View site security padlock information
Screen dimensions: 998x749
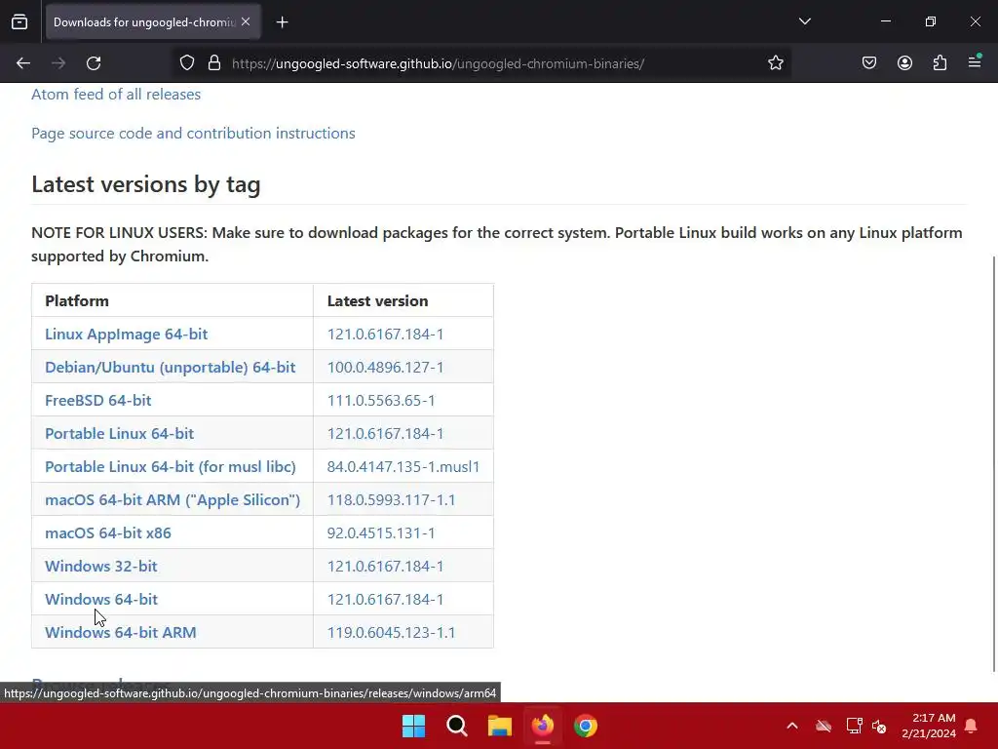(214, 63)
